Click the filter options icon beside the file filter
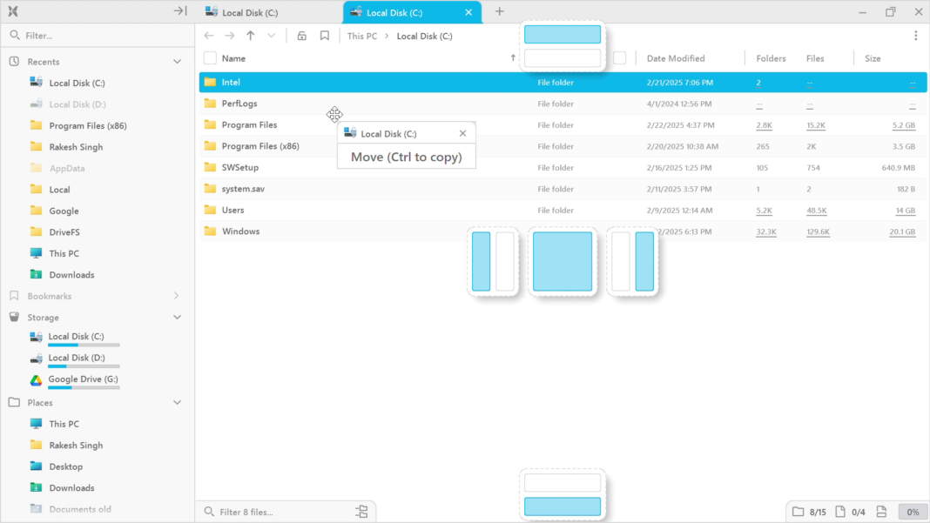The height and width of the screenshot is (523, 930). coord(361,511)
